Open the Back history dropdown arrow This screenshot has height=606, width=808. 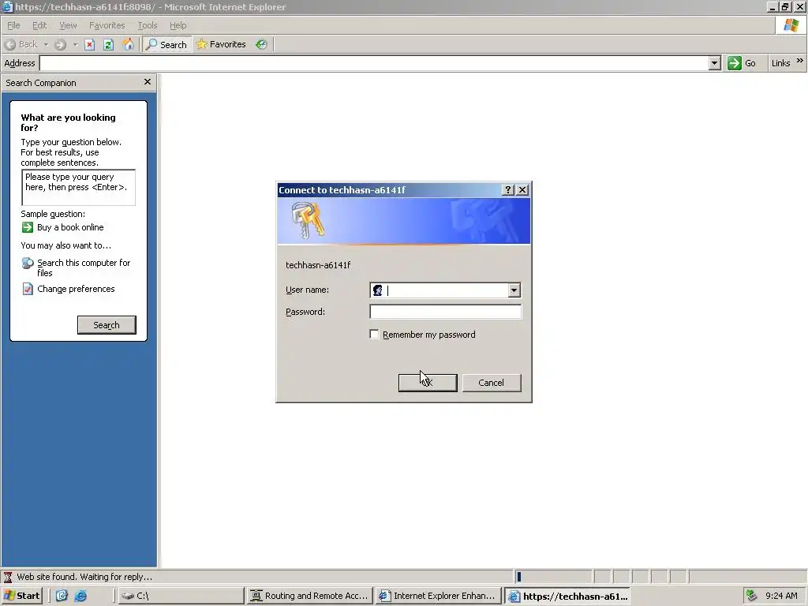pos(46,45)
